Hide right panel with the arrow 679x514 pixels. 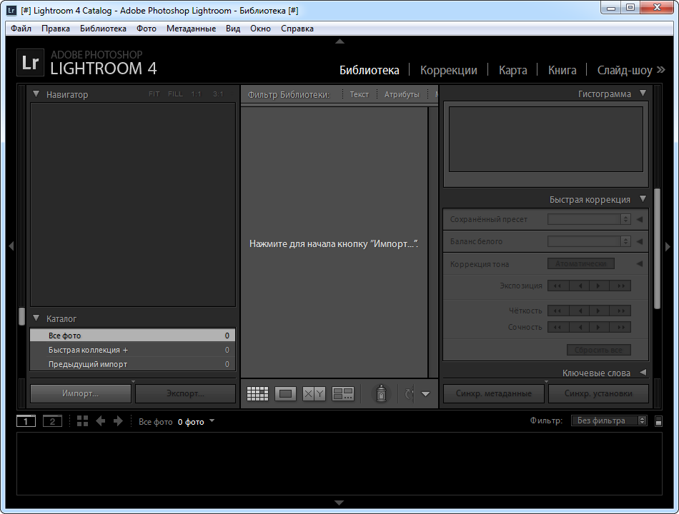pyautogui.click(x=668, y=246)
